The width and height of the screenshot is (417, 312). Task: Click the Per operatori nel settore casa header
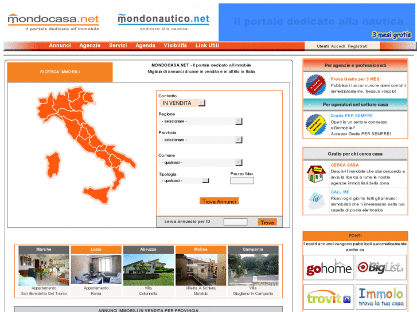point(355,105)
